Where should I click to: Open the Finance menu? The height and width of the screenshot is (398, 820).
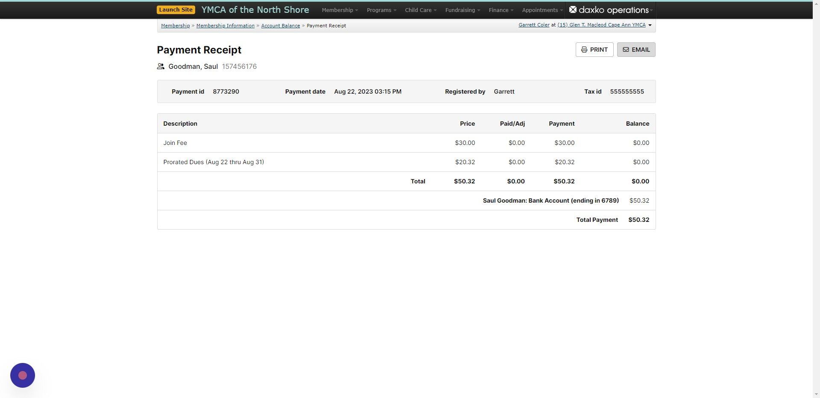(x=501, y=10)
